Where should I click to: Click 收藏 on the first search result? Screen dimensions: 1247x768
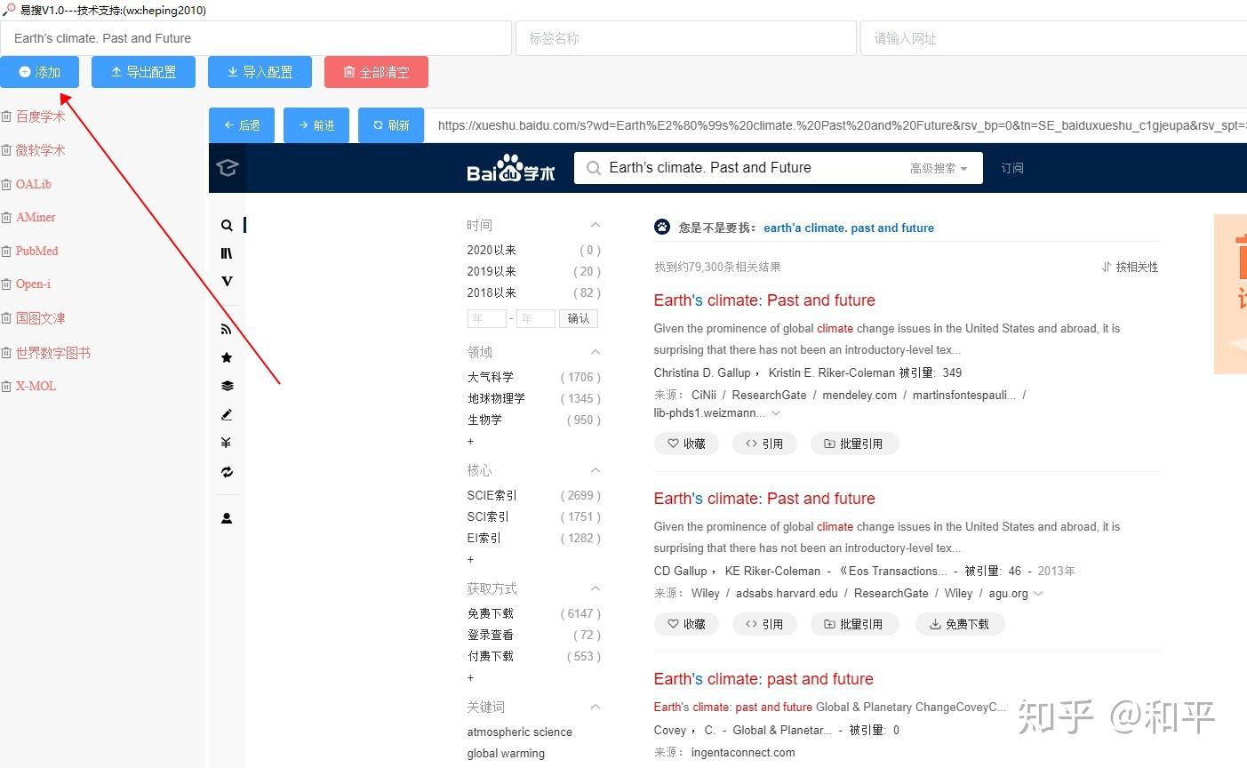pyautogui.click(x=686, y=444)
